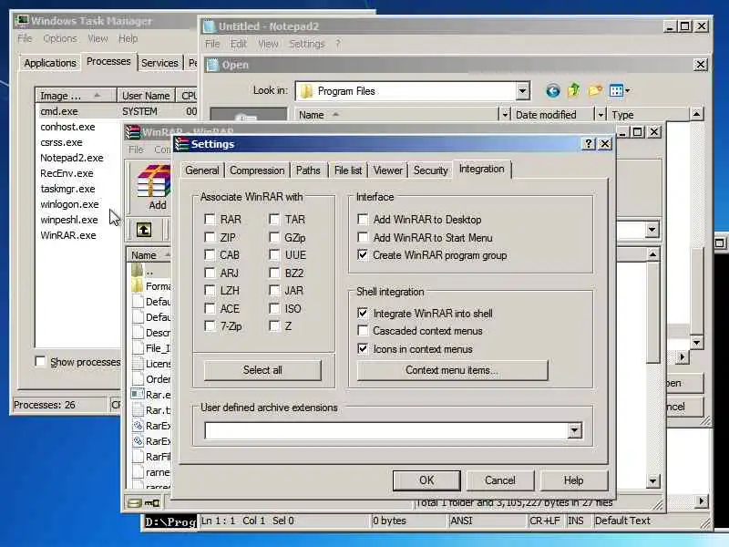Open Notepad2 Settings menu
The image size is (729, 547).
point(307,44)
